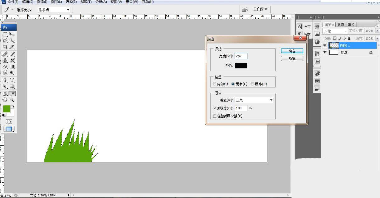Open the 滤镜 menu
Image resolution: width=380 pixels, height=198 pixels.
86,2
